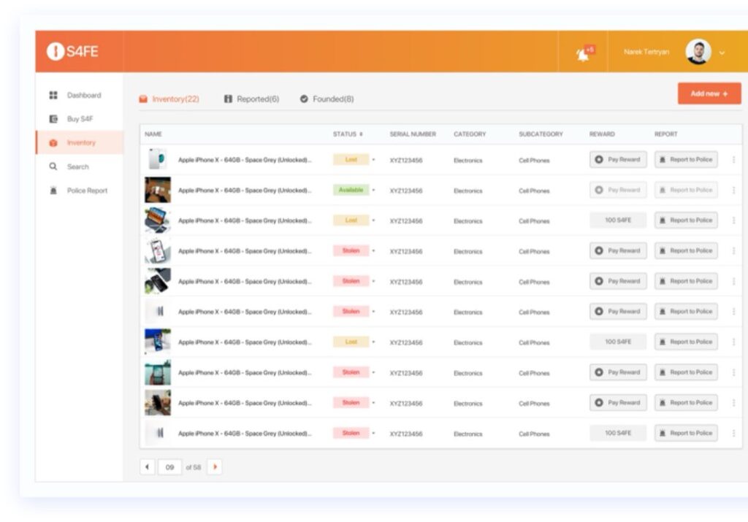Click the SUBCATEGORY column header
Viewport: 748px width, 522px height.
click(541, 134)
